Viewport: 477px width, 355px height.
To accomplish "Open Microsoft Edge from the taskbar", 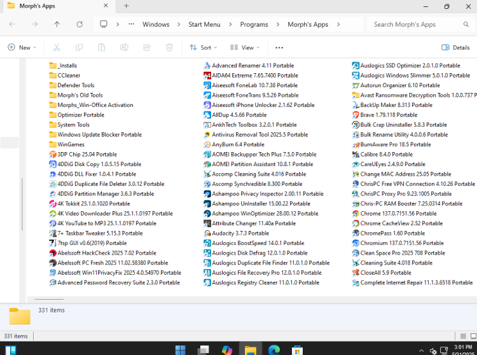I will tap(273, 350).
